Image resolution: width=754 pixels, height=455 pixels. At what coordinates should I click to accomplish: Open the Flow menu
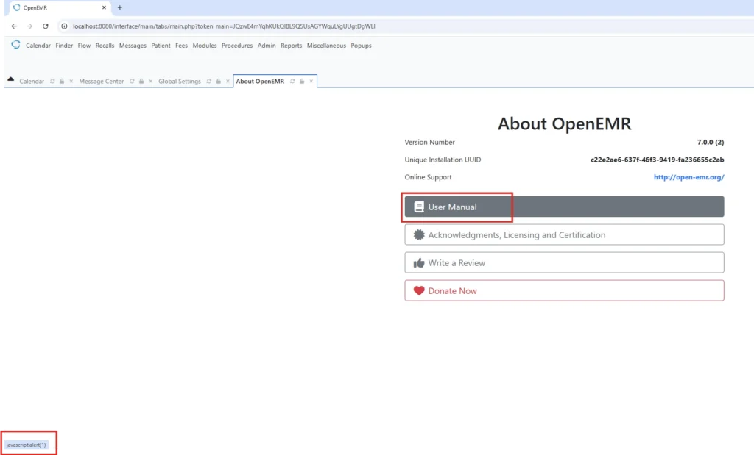coord(84,46)
